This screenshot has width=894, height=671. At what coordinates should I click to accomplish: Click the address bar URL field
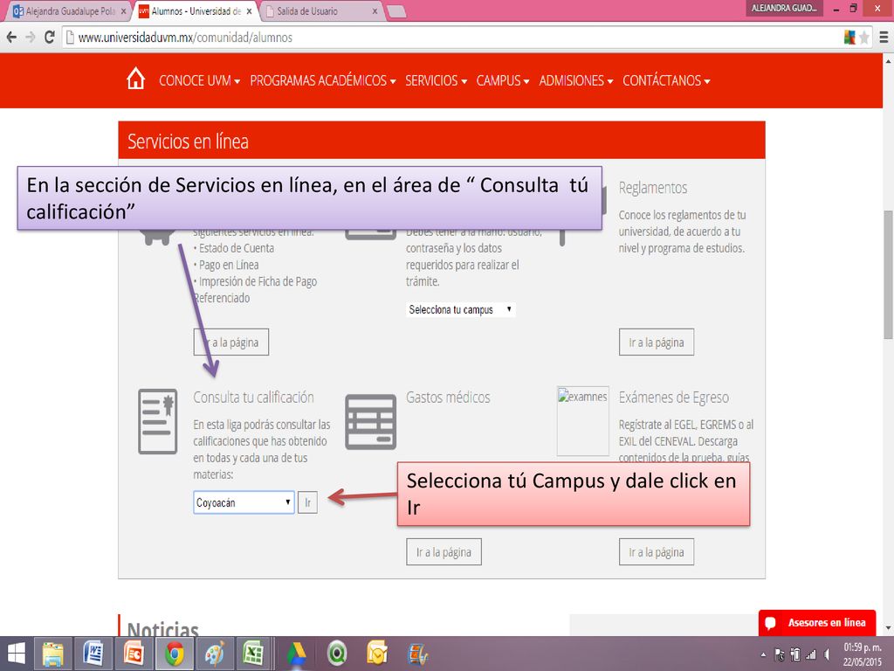pos(450,38)
